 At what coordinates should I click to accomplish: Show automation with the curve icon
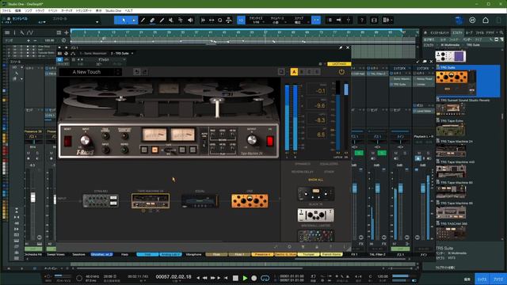pyautogui.click(x=30, y=32)
